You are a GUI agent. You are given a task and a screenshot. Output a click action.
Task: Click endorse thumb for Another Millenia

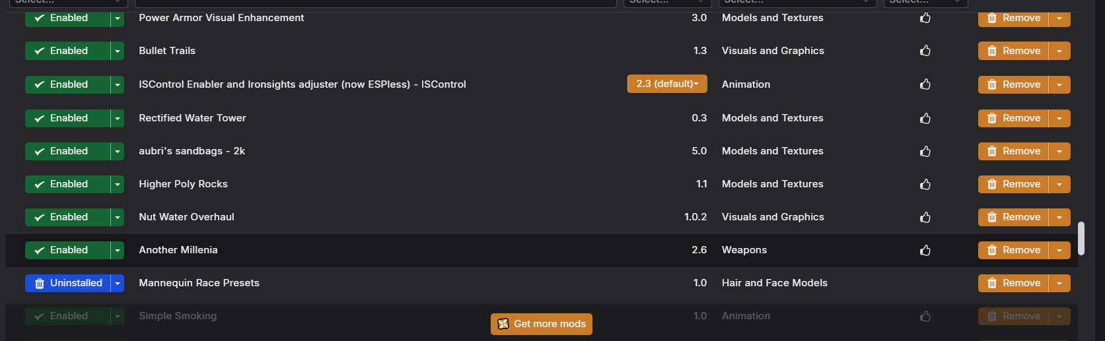click(925, 250)
